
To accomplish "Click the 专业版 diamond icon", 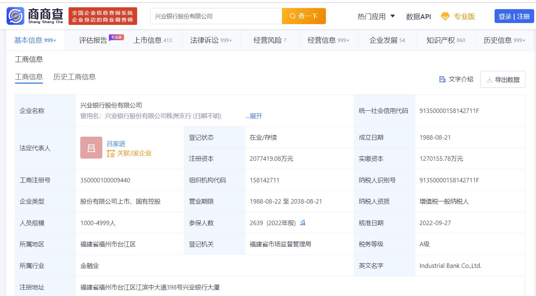I will pos(445,16).
